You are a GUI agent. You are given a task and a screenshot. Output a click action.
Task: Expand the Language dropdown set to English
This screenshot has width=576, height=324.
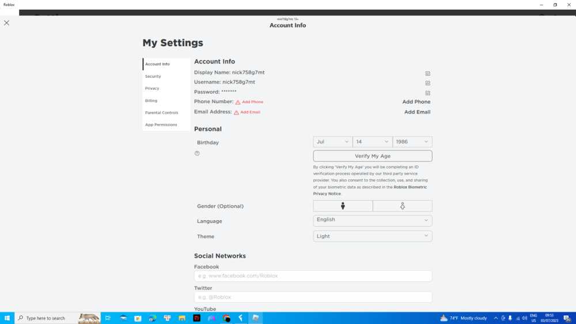[373, 220]
